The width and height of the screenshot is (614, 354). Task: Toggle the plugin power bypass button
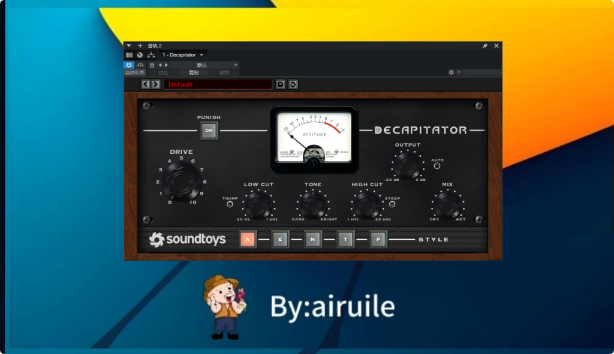point(129,65)
